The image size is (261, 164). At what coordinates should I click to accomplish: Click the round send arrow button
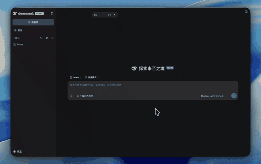[234, 96]
